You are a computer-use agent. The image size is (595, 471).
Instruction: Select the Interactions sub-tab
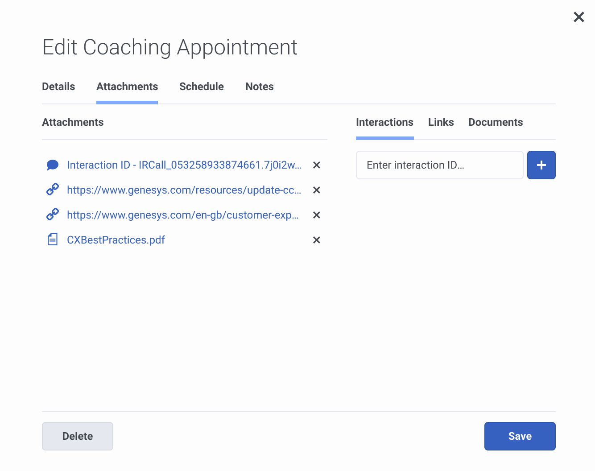[x=384, y=122]
